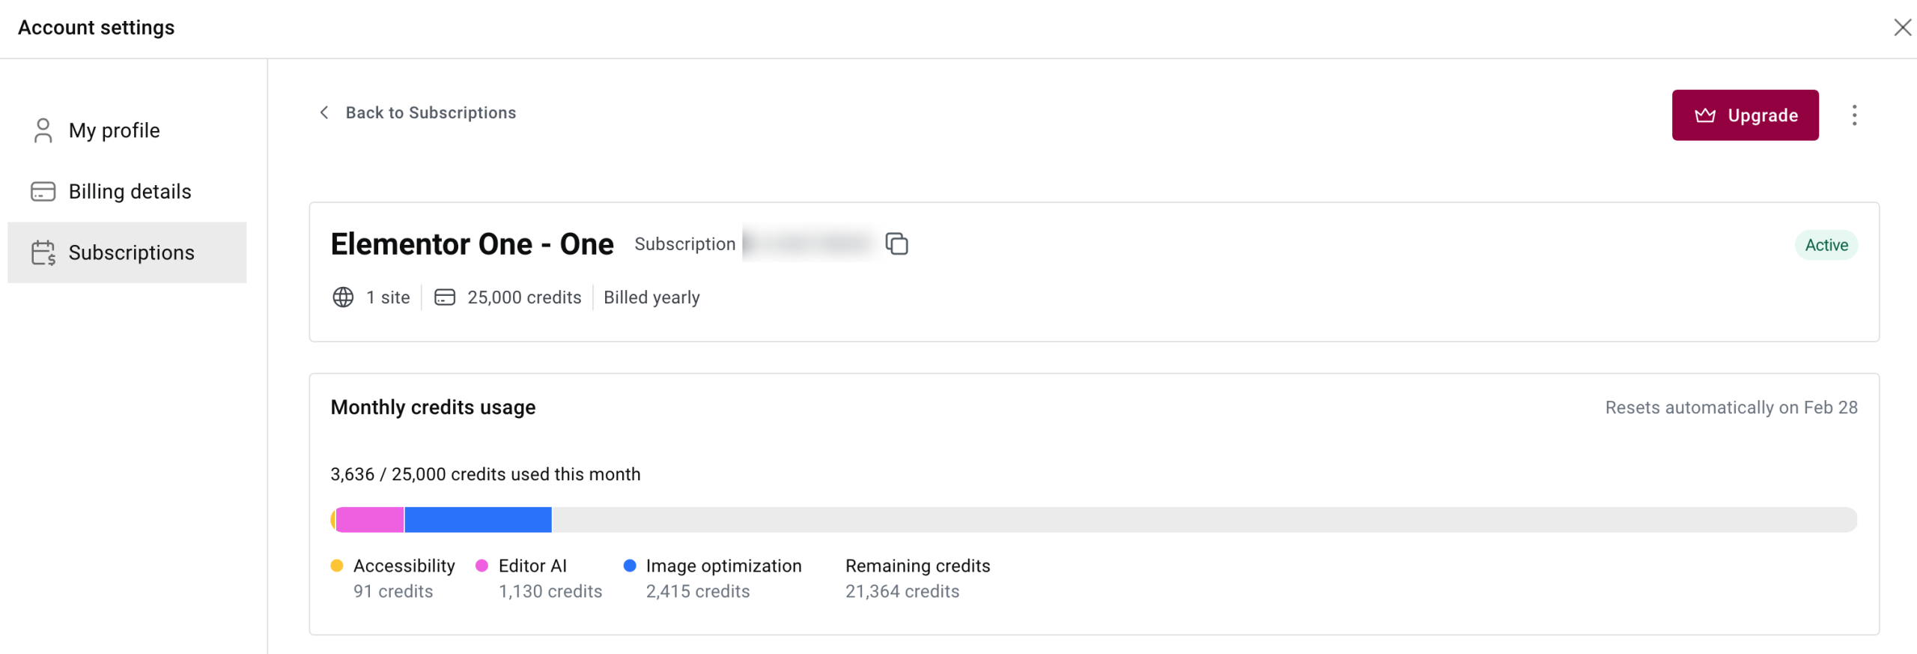Viewport: 1917px width, 654px height.
Task: Click the globe icon beside 1 site
Action: 343,297
